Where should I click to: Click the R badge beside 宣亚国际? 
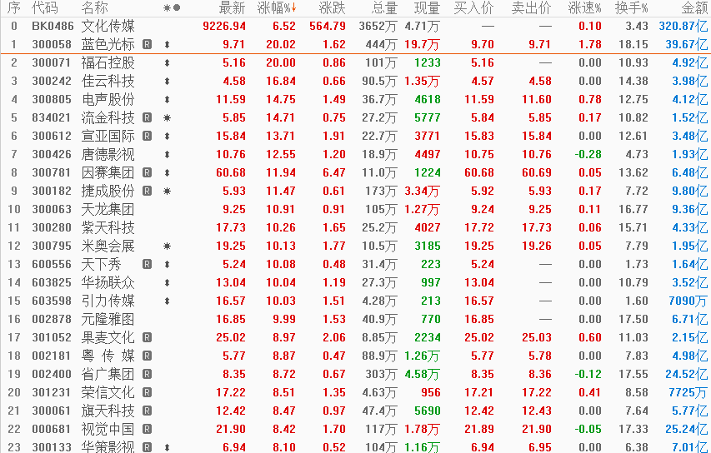pos(147,136)
